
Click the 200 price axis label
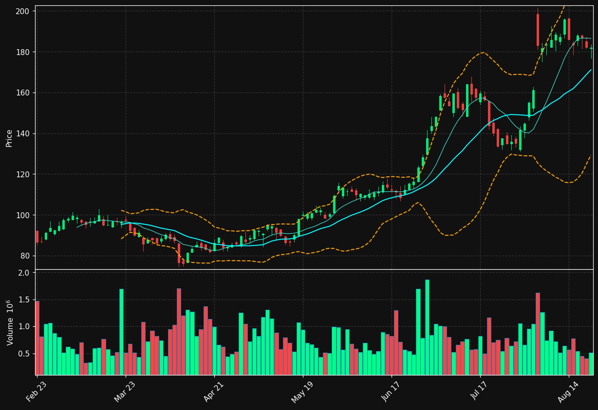point(23,11)
